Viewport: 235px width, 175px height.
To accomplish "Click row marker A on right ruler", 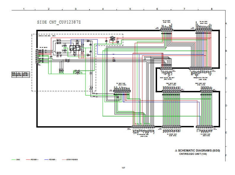I will (226, 23).
